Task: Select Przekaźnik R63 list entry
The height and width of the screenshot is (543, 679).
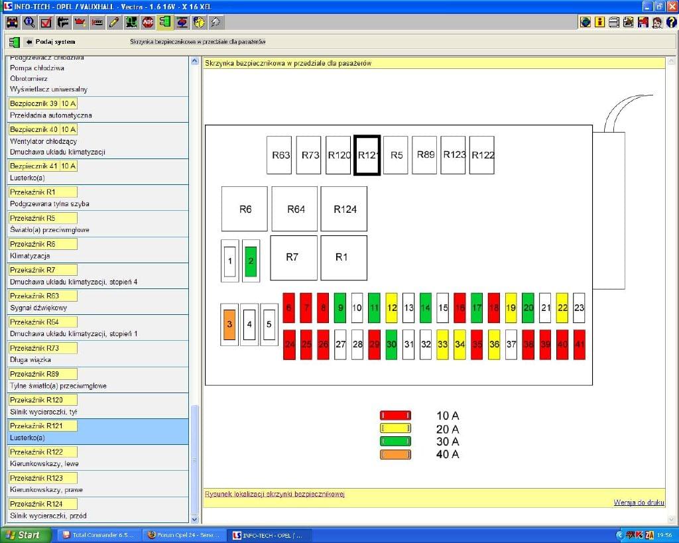Action: pyautogui.click(x=43, y=296)
